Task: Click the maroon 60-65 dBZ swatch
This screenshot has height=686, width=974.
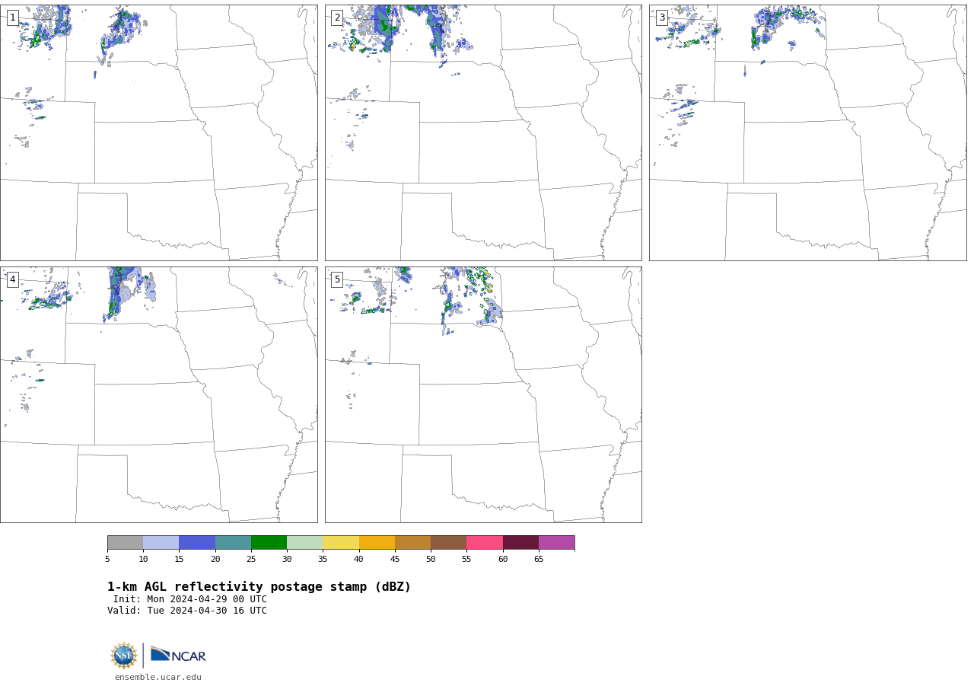Action: [520, 543]
